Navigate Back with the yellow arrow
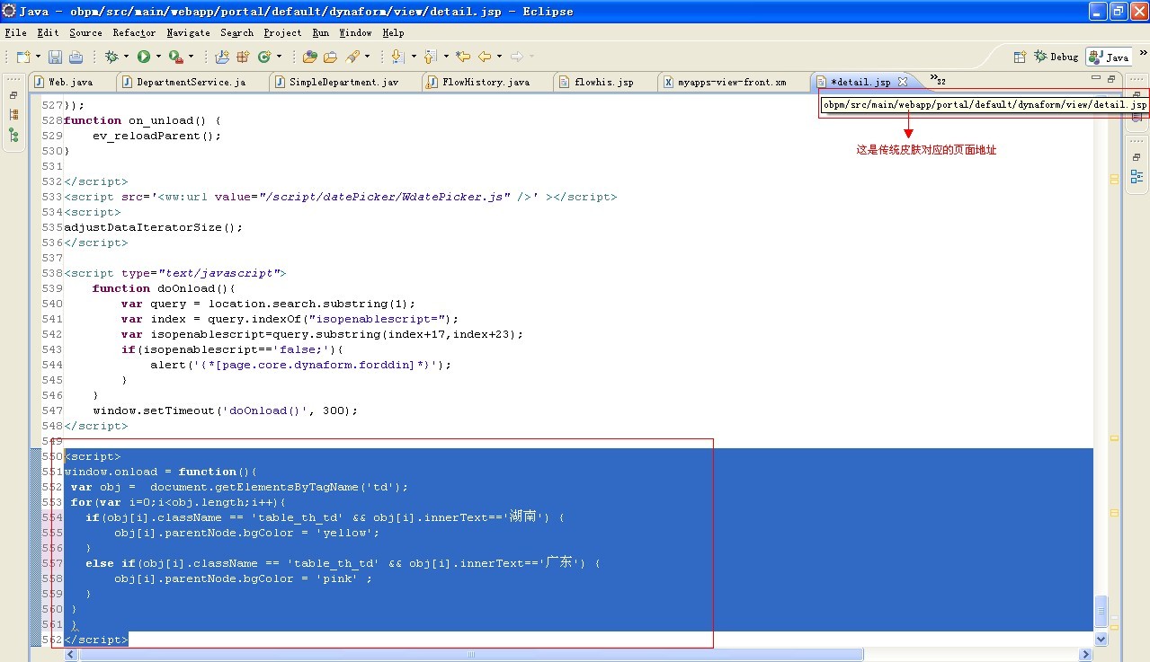Viewport: 1150px width, 662px height. [485, 57]
